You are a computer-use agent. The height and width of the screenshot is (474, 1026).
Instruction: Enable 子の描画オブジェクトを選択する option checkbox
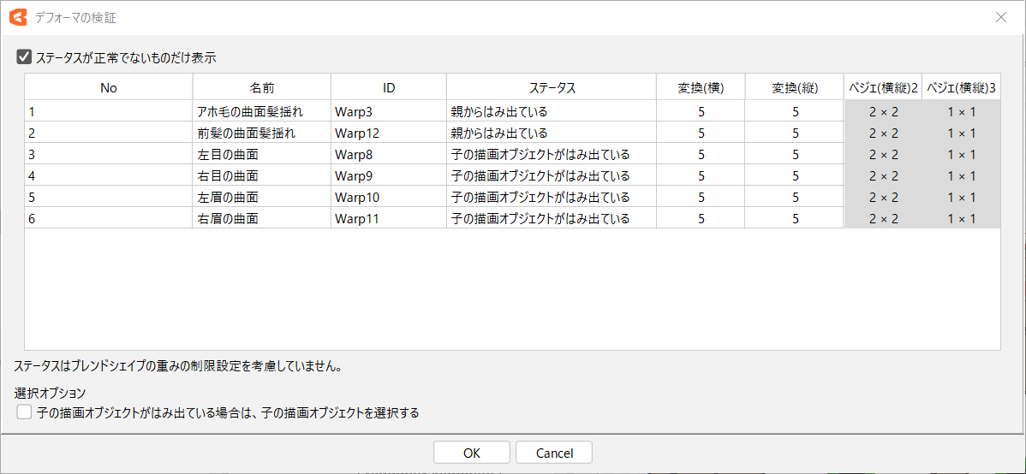pyautogui.click(x=24, y=412)
